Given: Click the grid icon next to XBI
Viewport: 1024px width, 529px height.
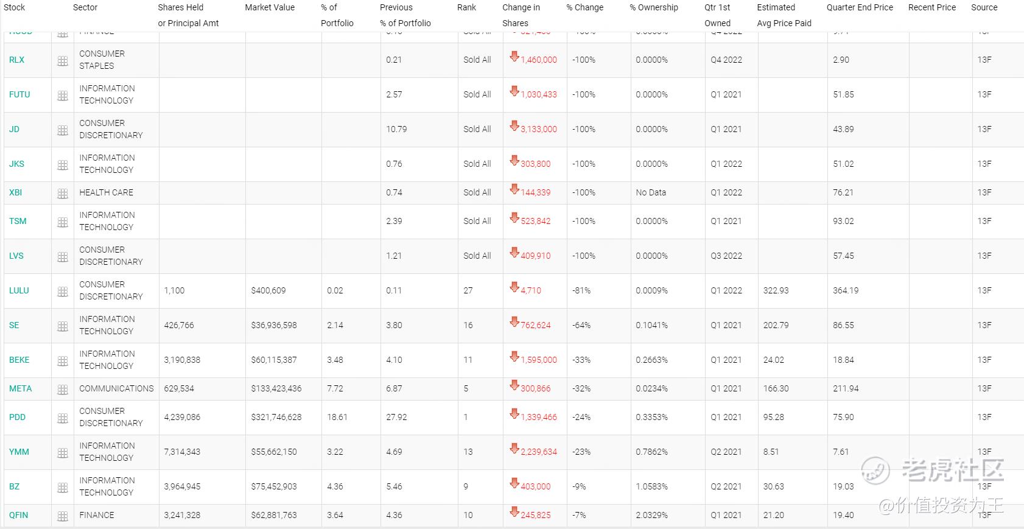Looking at the screenshot, I should (x=63, y=194).
